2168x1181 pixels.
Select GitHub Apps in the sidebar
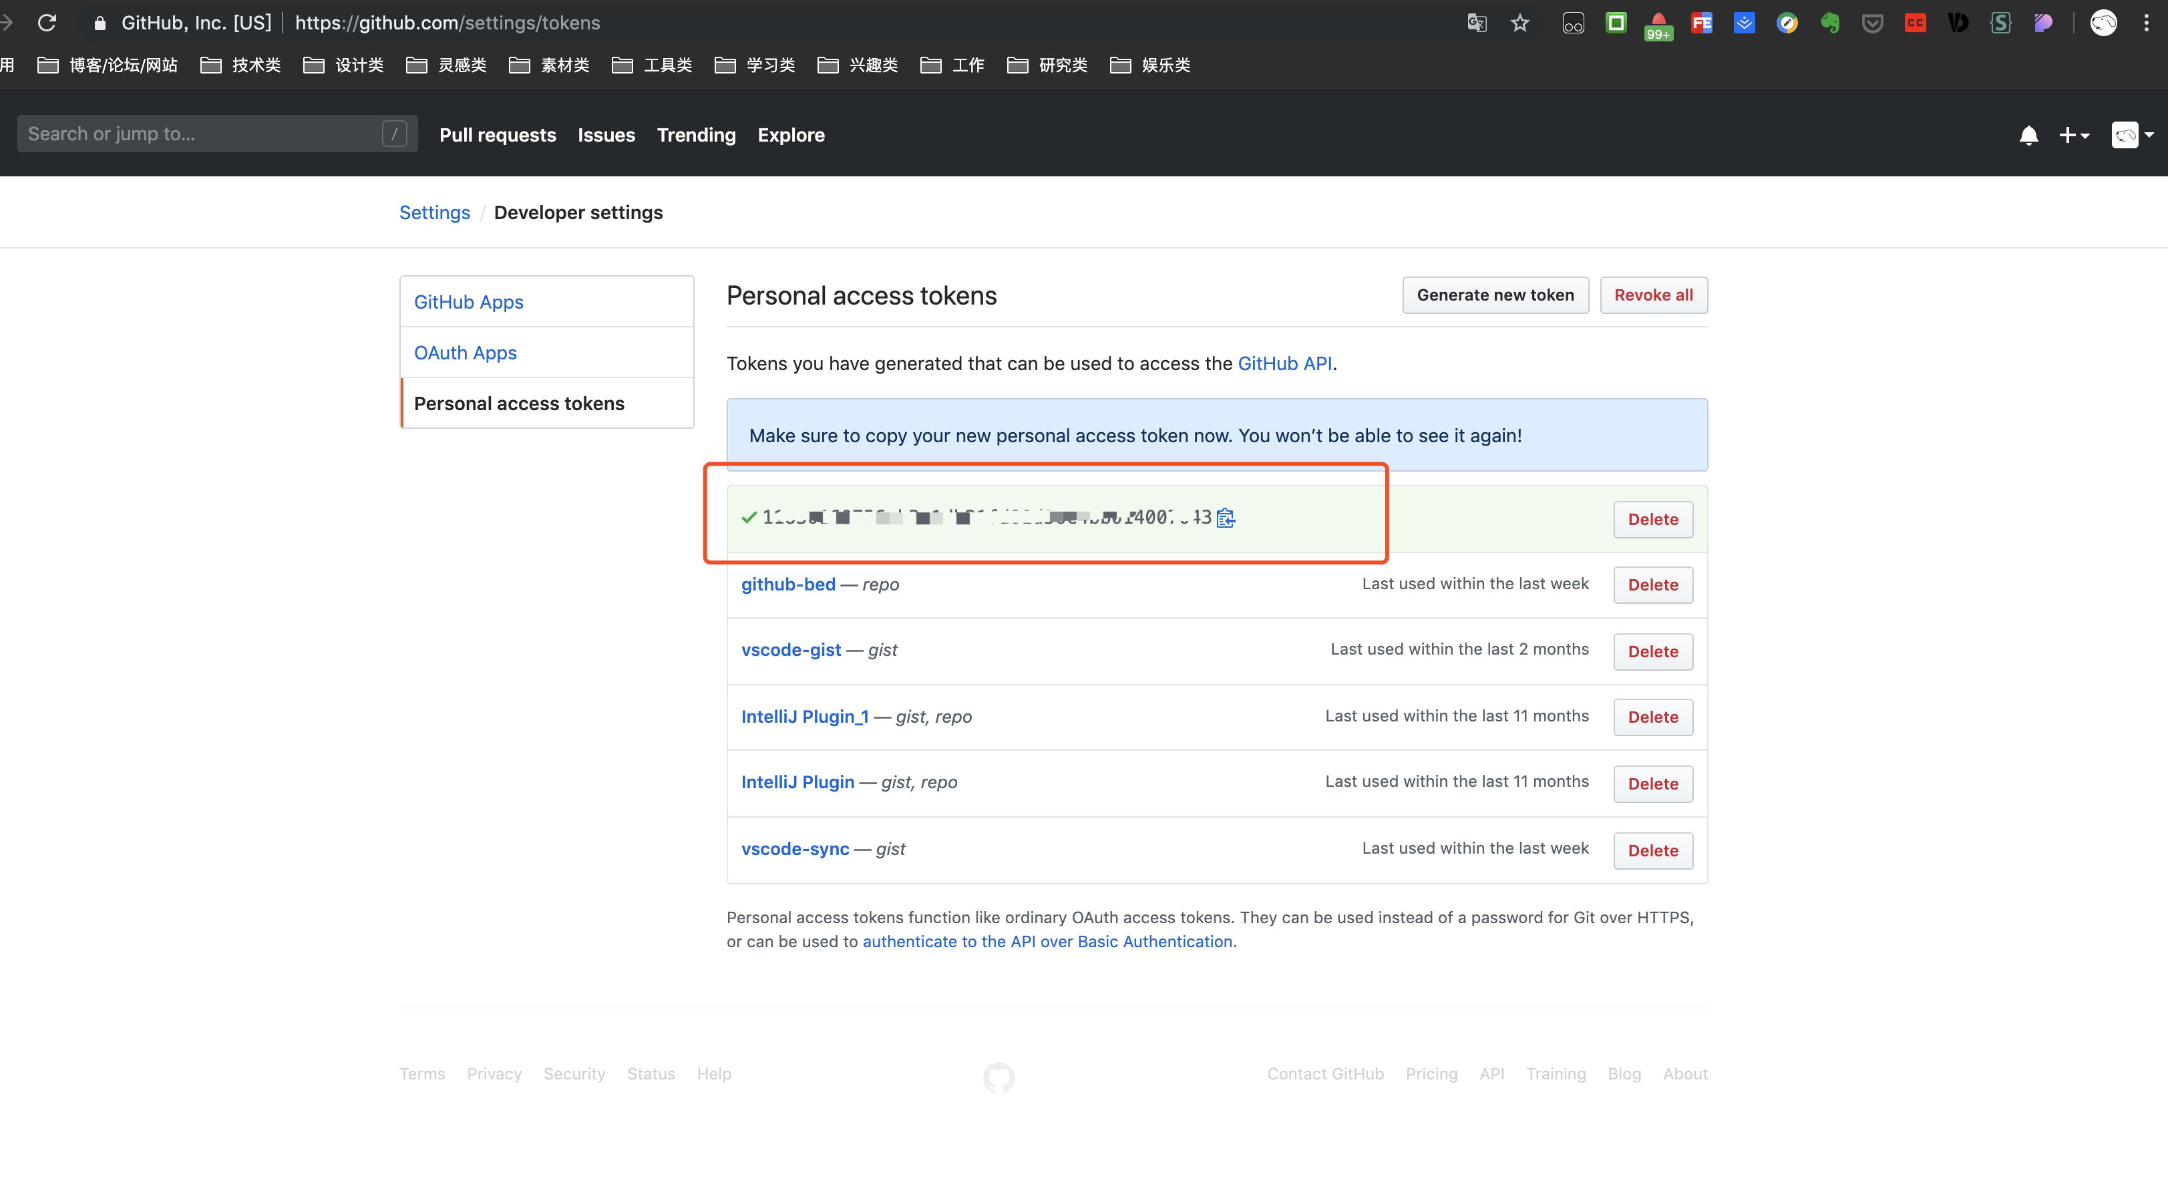point(547,301)
